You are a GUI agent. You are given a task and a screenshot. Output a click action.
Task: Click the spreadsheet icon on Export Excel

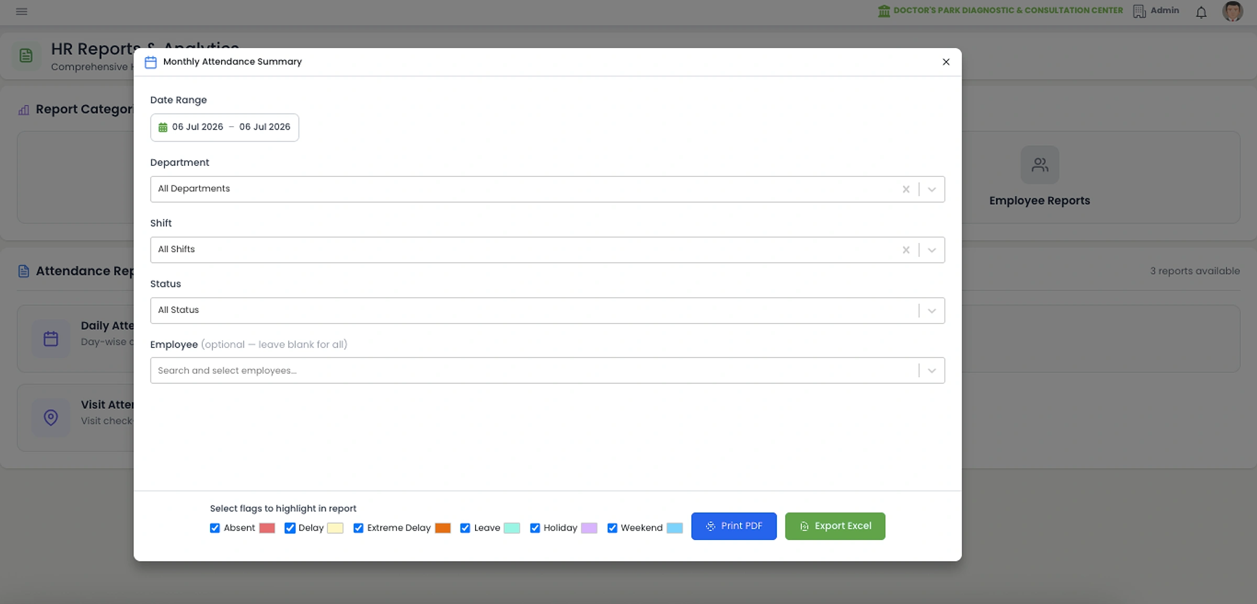pyautogui.click(x=804, y=527)
